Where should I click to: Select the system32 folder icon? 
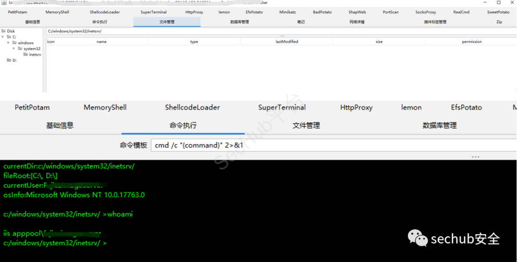(20, 48)
